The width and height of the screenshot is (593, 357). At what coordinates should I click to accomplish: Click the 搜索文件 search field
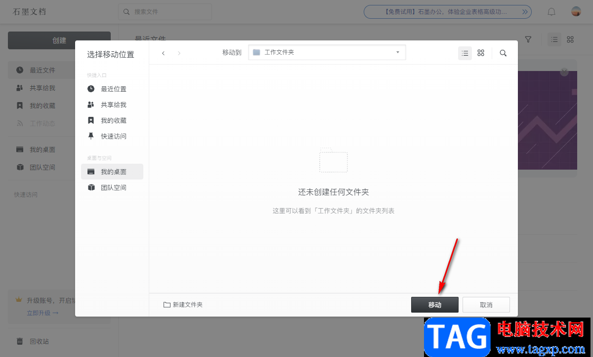(165, 12)
